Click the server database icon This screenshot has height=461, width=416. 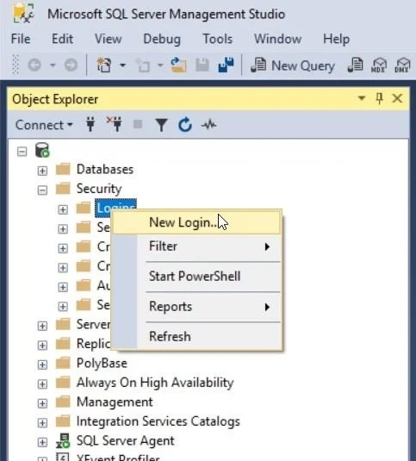tap(42, 150)
